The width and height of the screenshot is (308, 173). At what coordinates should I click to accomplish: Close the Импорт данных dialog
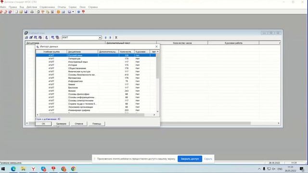point(156,47)
